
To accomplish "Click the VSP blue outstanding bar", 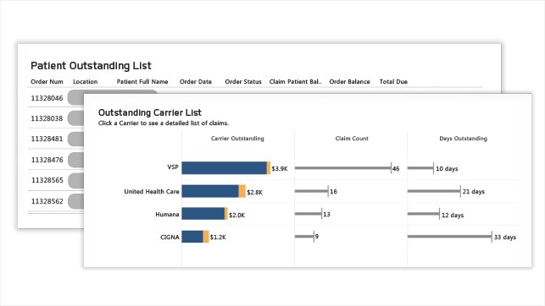I will pyautogui.click(x=224, y=167).
